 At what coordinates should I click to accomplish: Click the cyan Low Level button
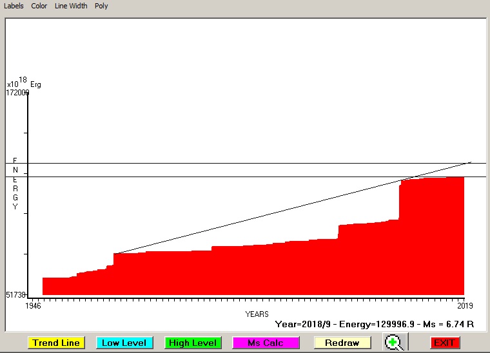124,343
